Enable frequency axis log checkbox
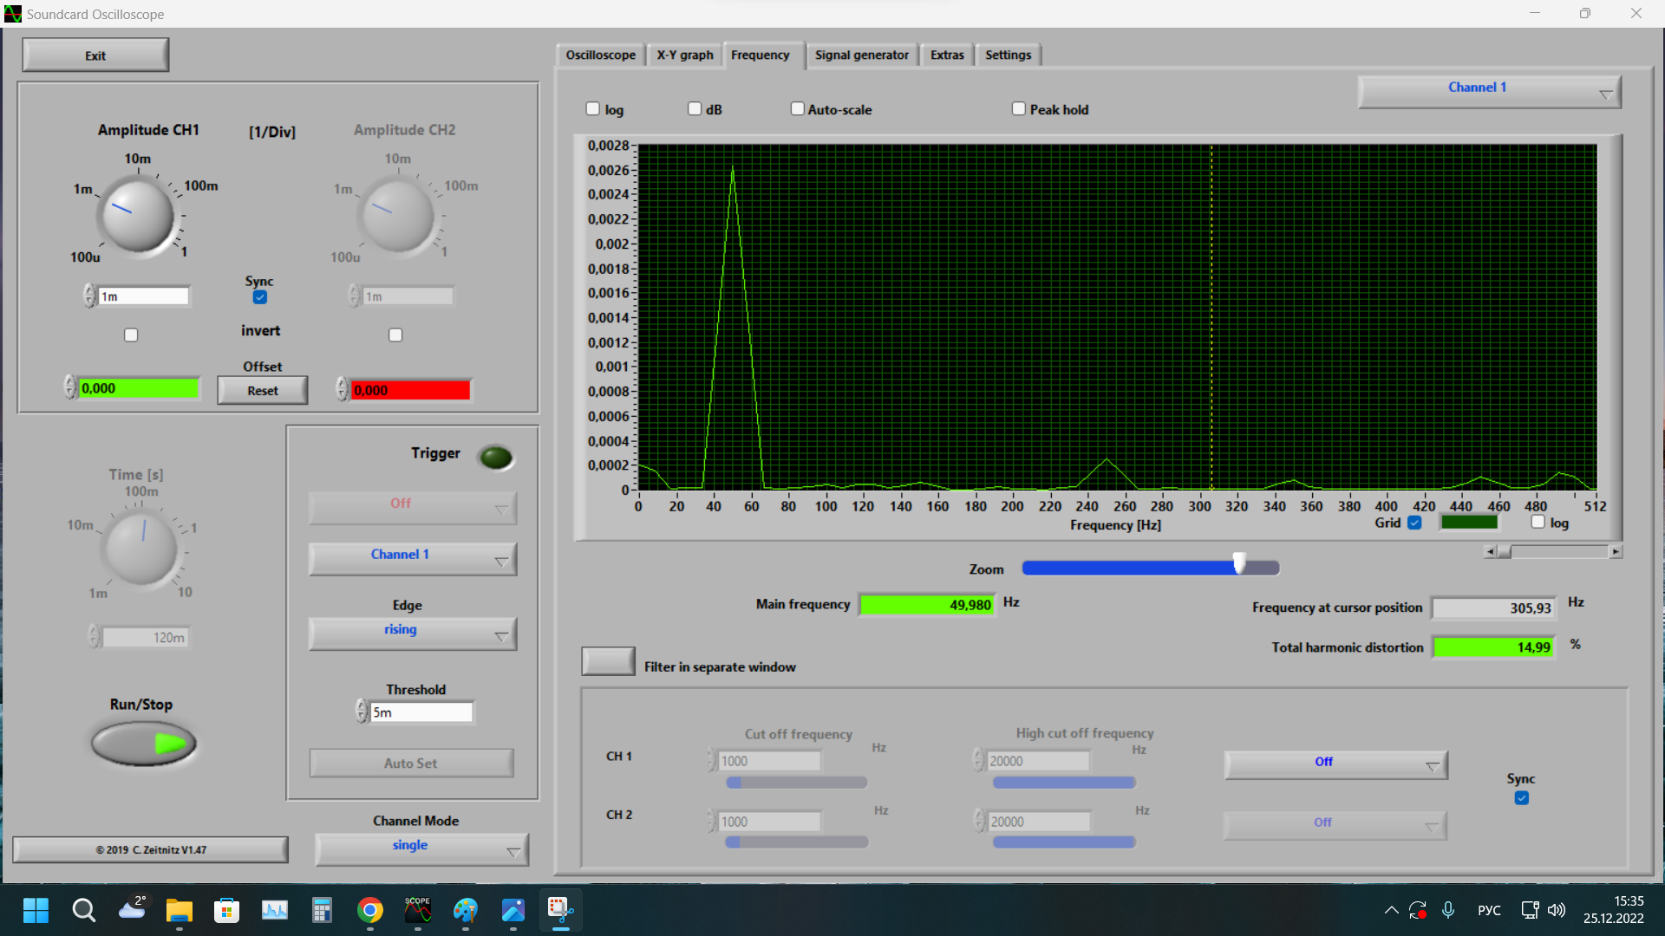 coord(1538,522)
